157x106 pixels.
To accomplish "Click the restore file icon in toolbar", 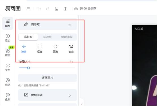I will (x=57, y=9).
